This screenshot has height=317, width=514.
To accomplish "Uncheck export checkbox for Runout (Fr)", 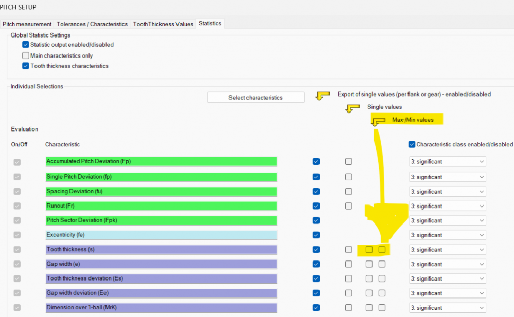I will (x=316, y=206).
